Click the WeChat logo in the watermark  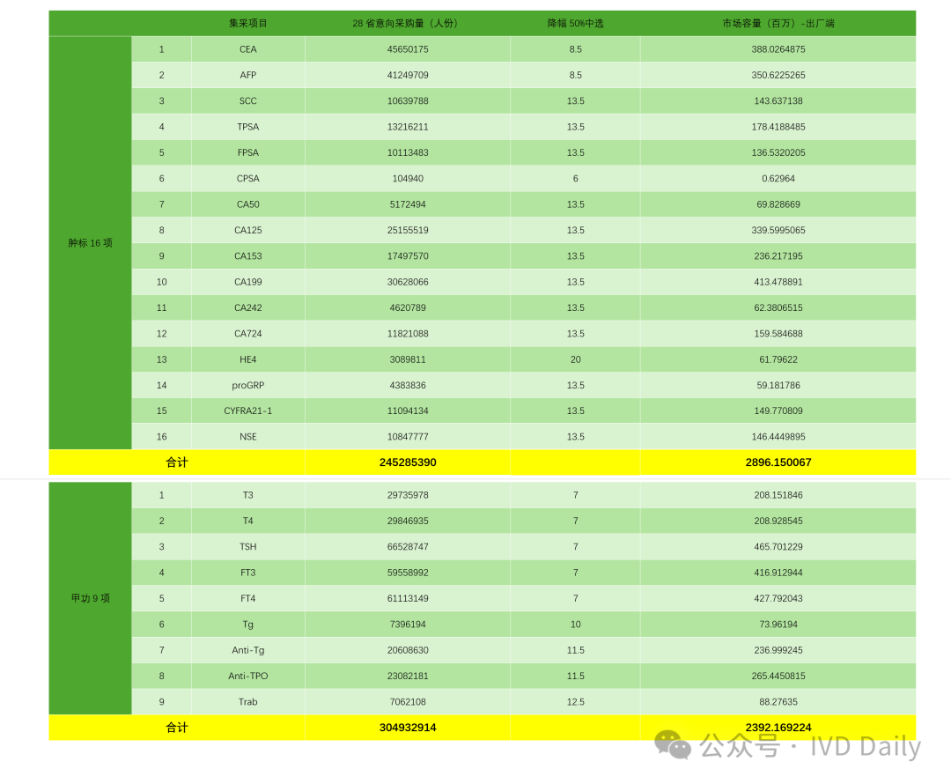(x=673, y=745)
